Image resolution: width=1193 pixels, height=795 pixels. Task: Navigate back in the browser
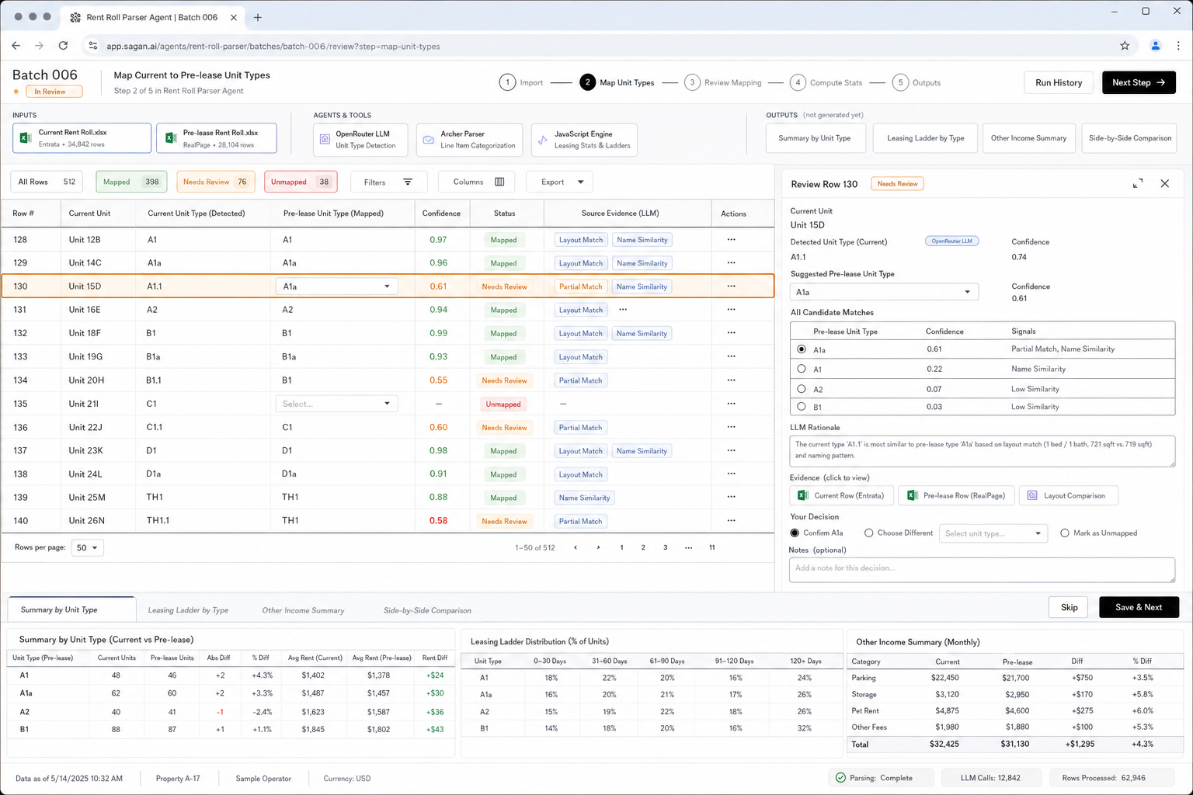click(x=16, y=46)
